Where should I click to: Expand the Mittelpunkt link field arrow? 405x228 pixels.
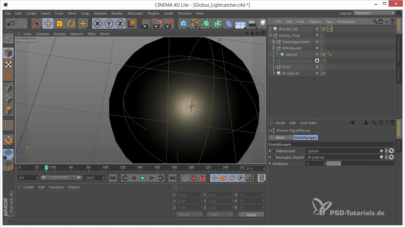[274, 151]
